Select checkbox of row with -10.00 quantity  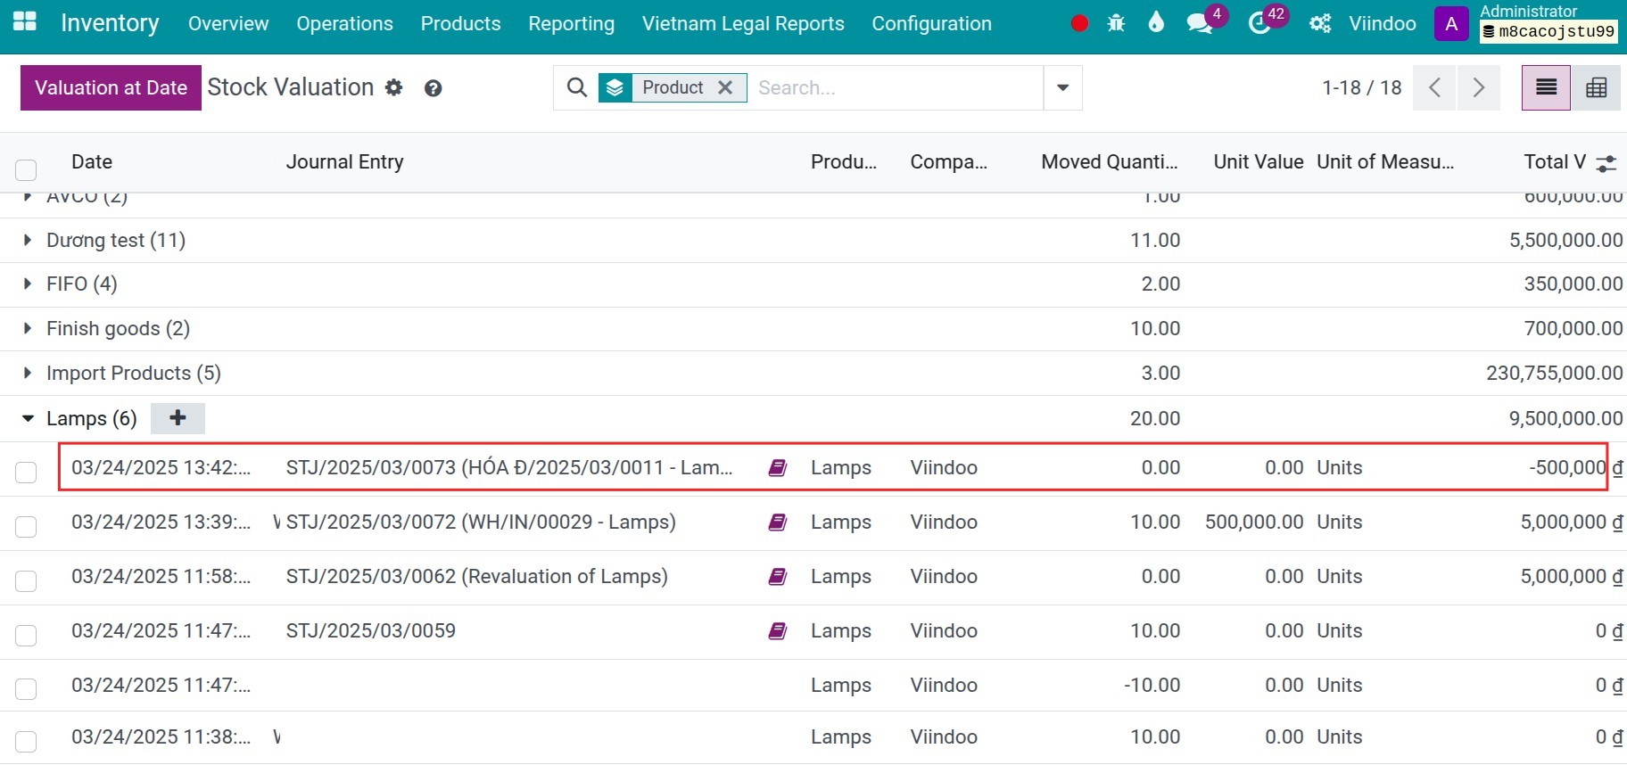(x=26, y=688)
